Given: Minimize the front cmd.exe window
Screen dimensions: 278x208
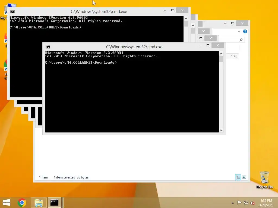Looking at the screenshot, I should coord(201,45).
